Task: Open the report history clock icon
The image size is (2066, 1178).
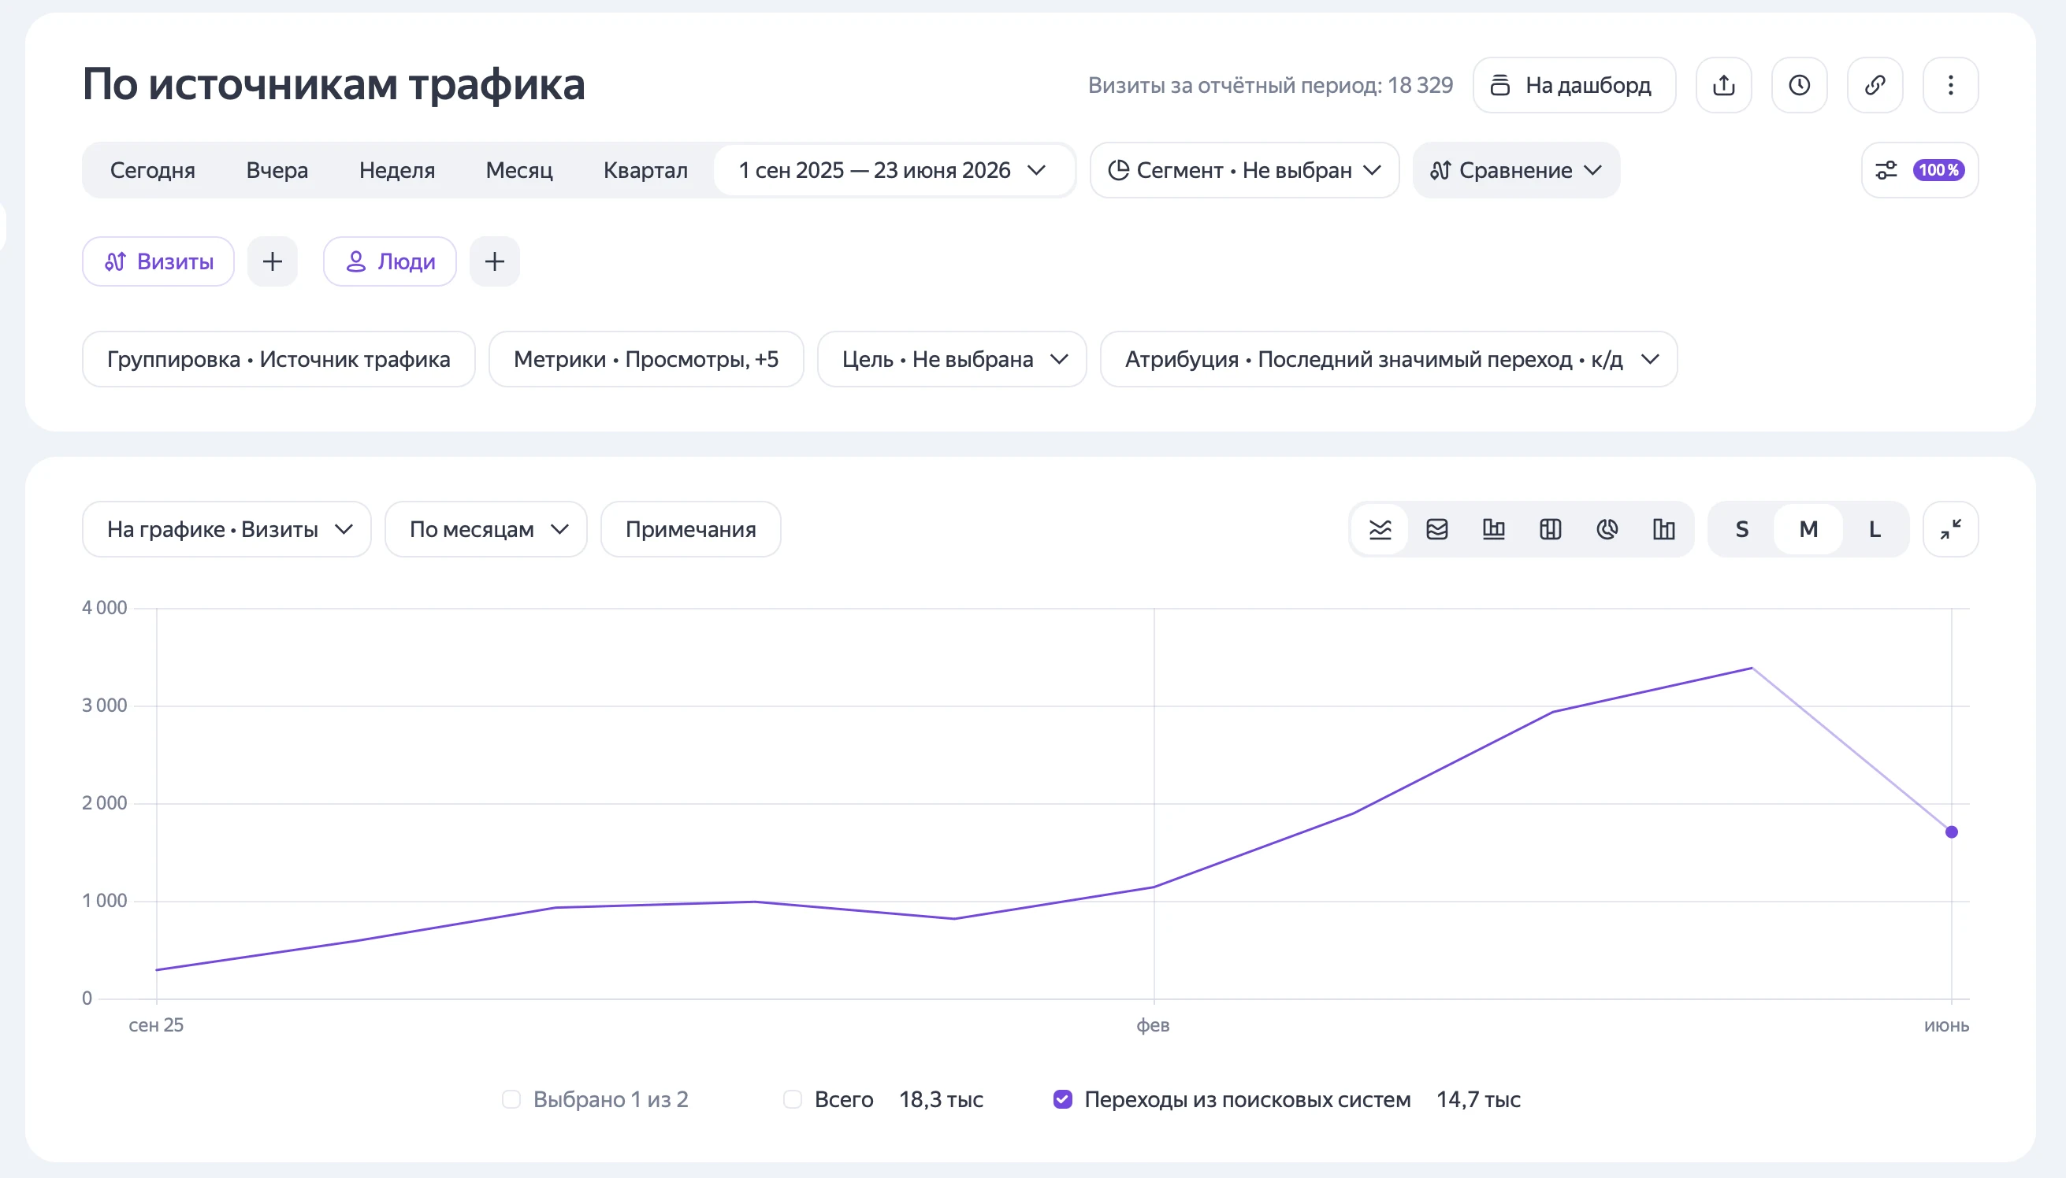Action: (1799, 85)
